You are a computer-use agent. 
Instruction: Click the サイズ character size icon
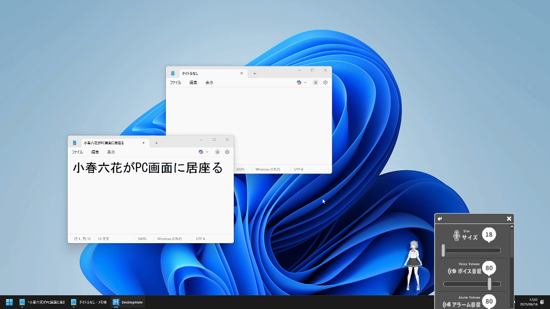pos(456,235)
